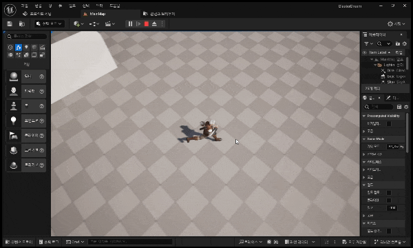Open the Settings dropdown in the toolbar
The image size is (413, 248).
coord(396,24)
